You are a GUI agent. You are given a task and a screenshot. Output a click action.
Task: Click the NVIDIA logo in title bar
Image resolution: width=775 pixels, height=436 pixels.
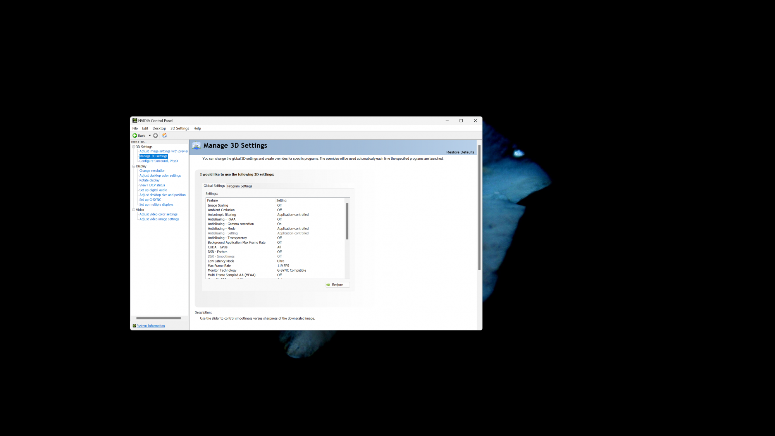point(134,121)
